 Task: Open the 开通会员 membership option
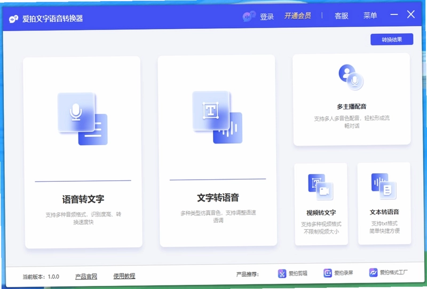click(x=297, y=16)
